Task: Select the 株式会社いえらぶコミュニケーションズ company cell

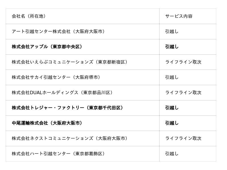Action: tap(70, 62)
